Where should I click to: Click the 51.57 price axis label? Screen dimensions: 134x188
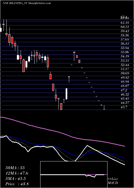[125, 69]
